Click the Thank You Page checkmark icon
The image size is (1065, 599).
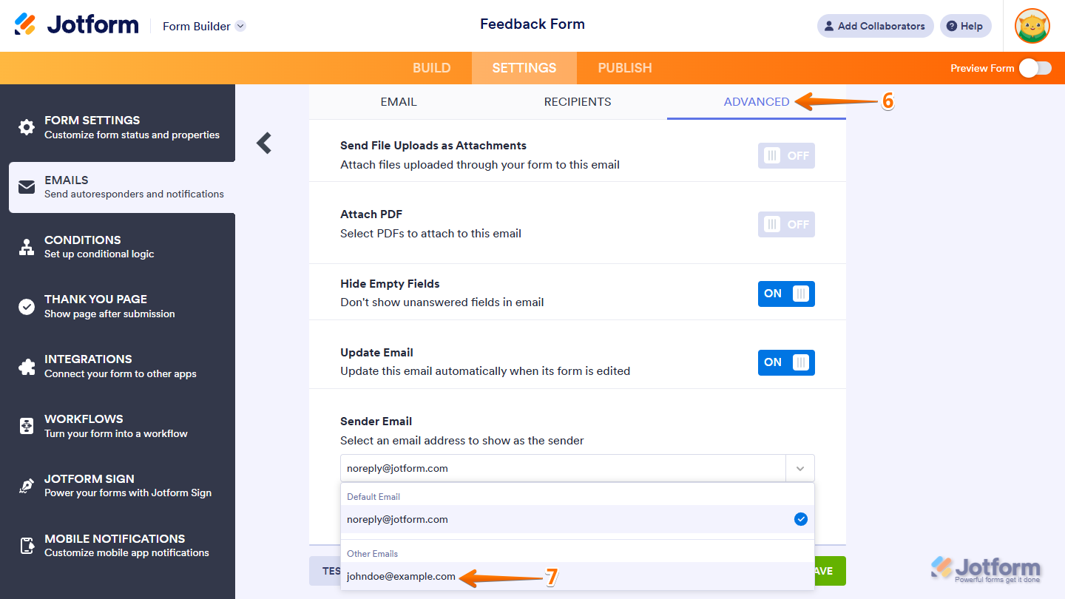(27, 306)
